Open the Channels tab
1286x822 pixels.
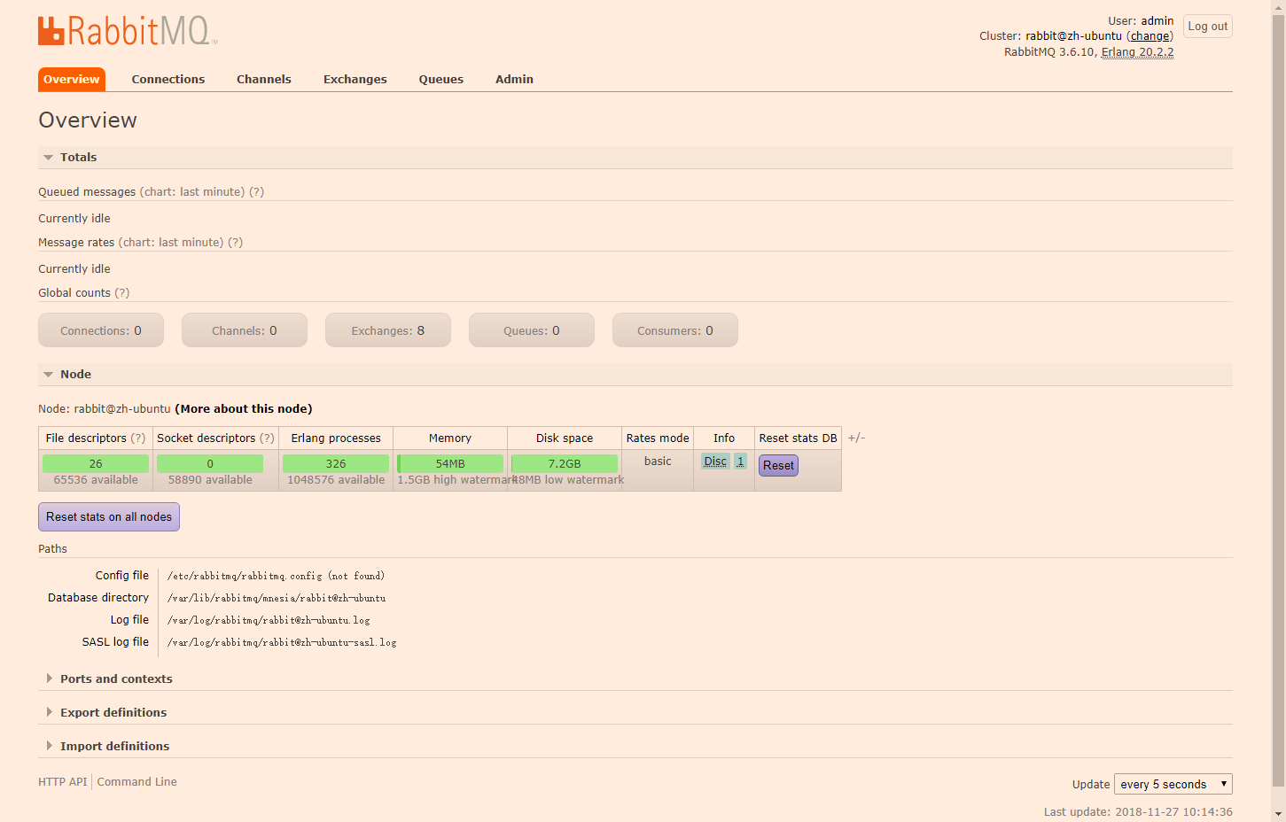(264, 79)
